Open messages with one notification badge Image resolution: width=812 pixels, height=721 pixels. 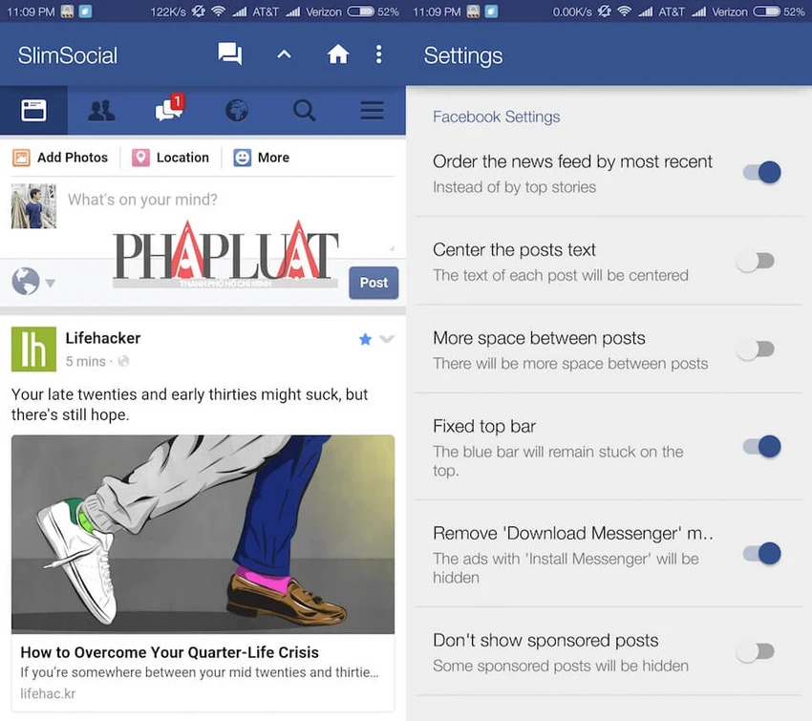point(169,109)
